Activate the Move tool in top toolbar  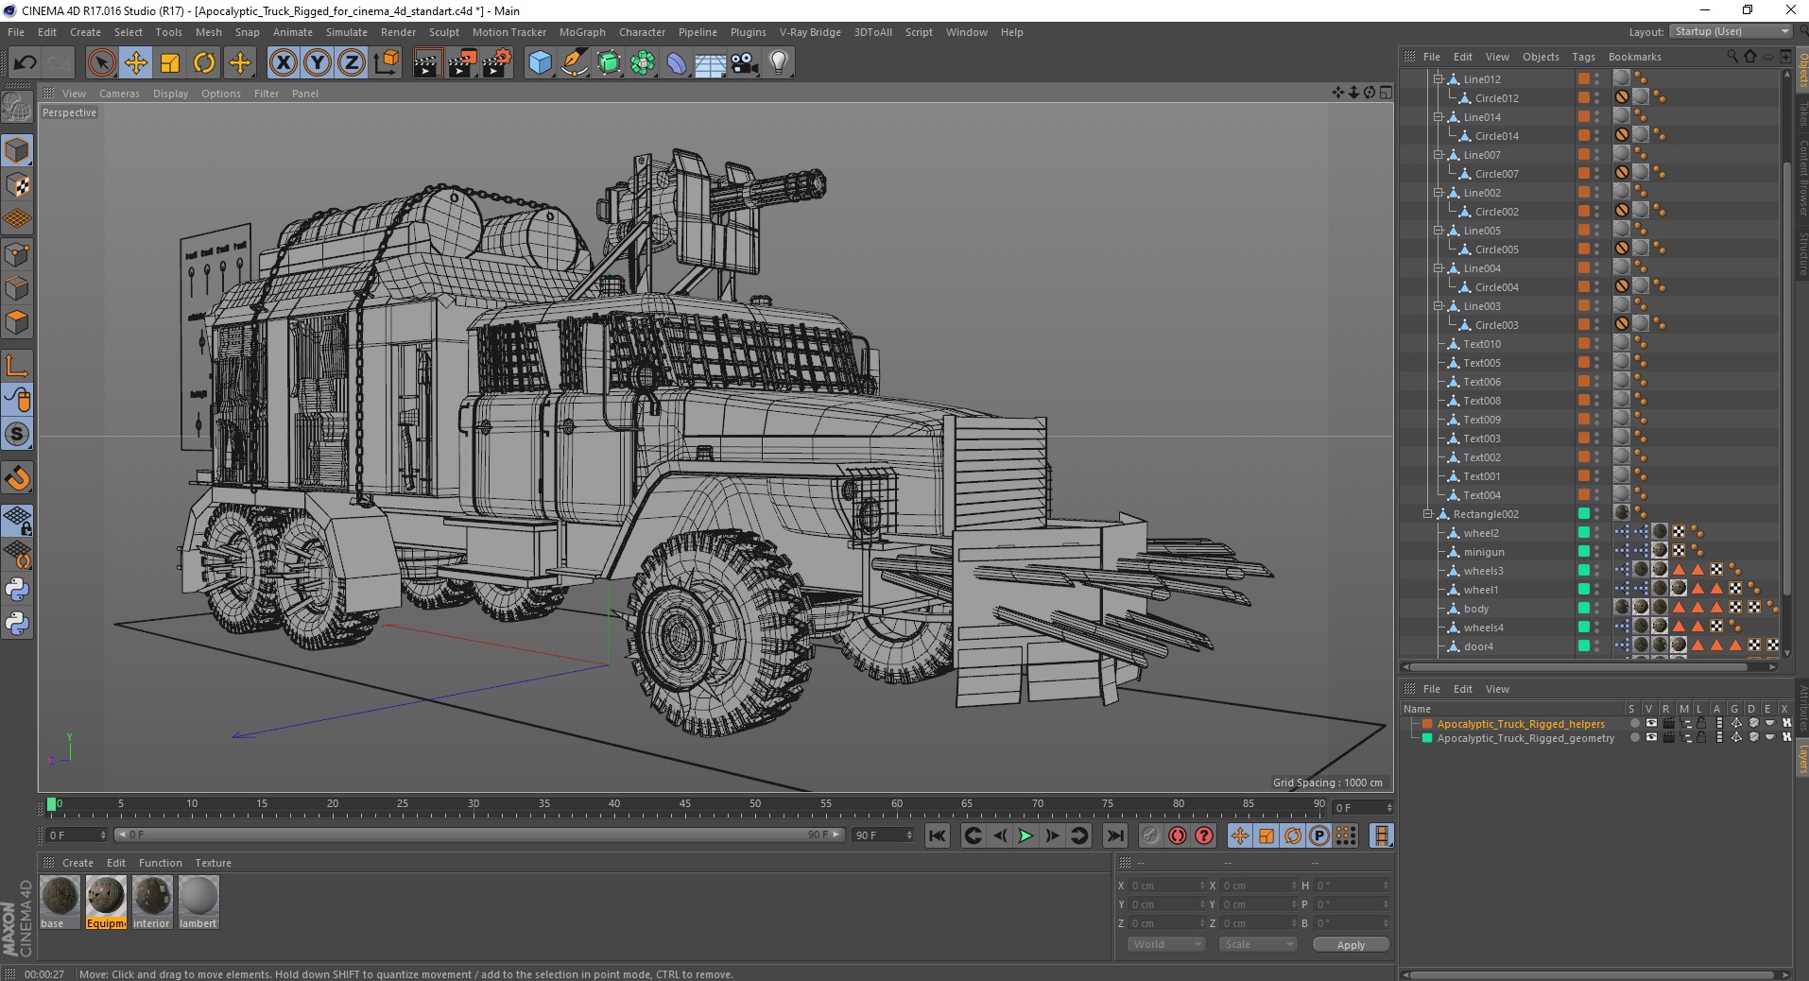[136, 63]
